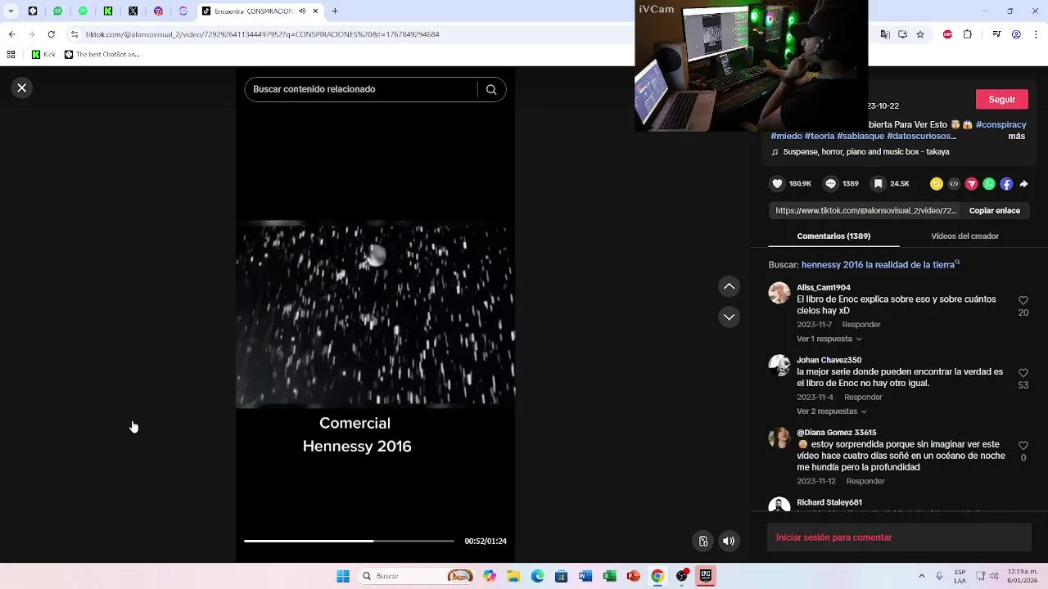Click the embed code icon
This screenshot has width=1048, height=589.
coord(954,184)
